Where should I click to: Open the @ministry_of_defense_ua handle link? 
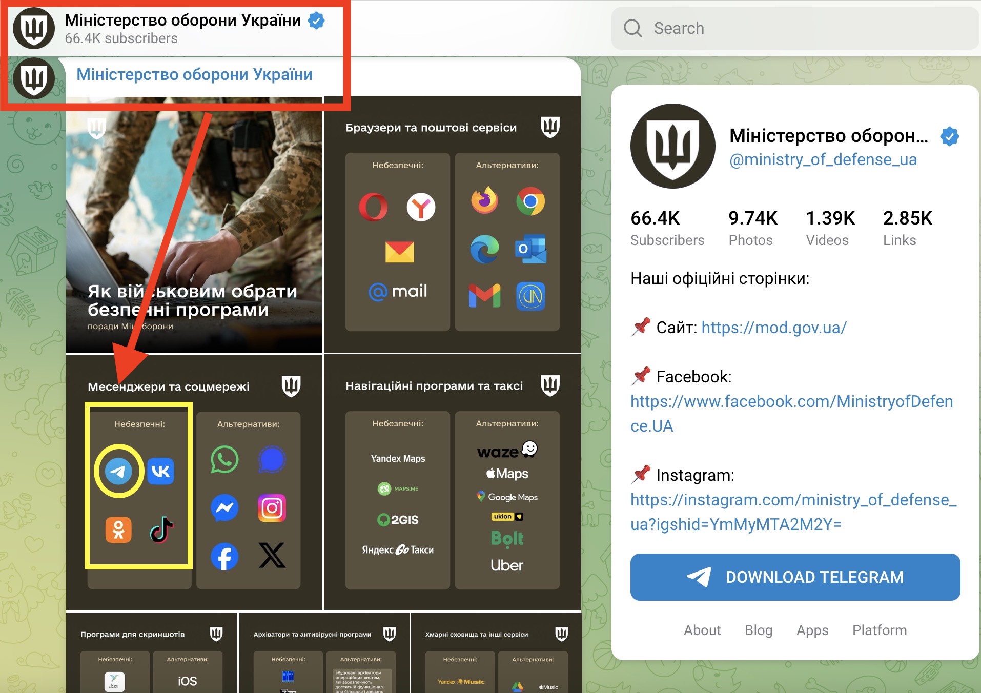click(x=823, y=159)
